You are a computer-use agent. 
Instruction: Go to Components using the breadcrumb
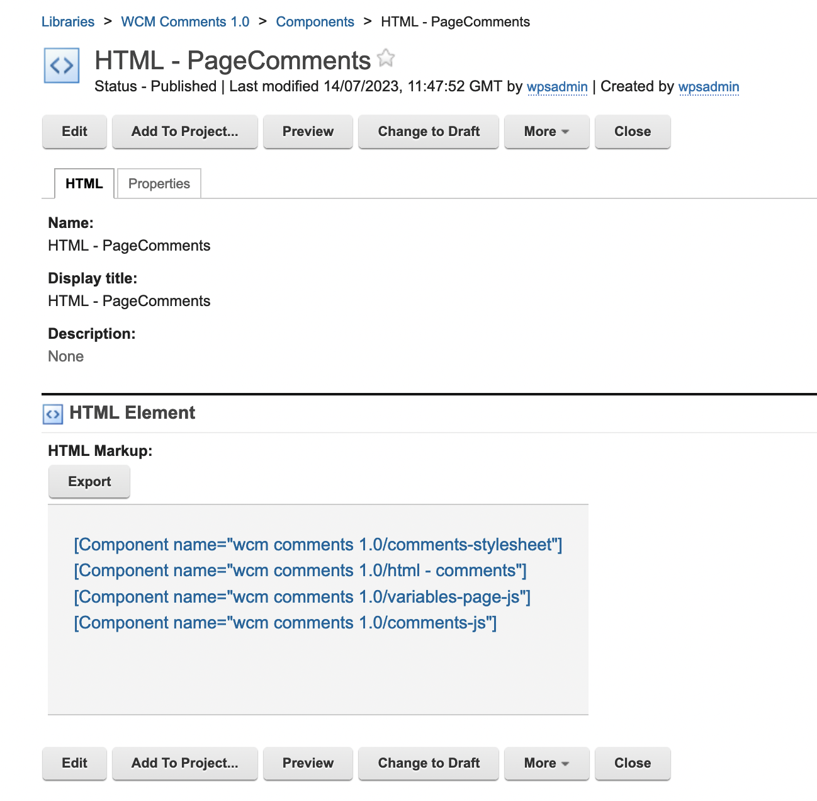click(x=315, y=21)
